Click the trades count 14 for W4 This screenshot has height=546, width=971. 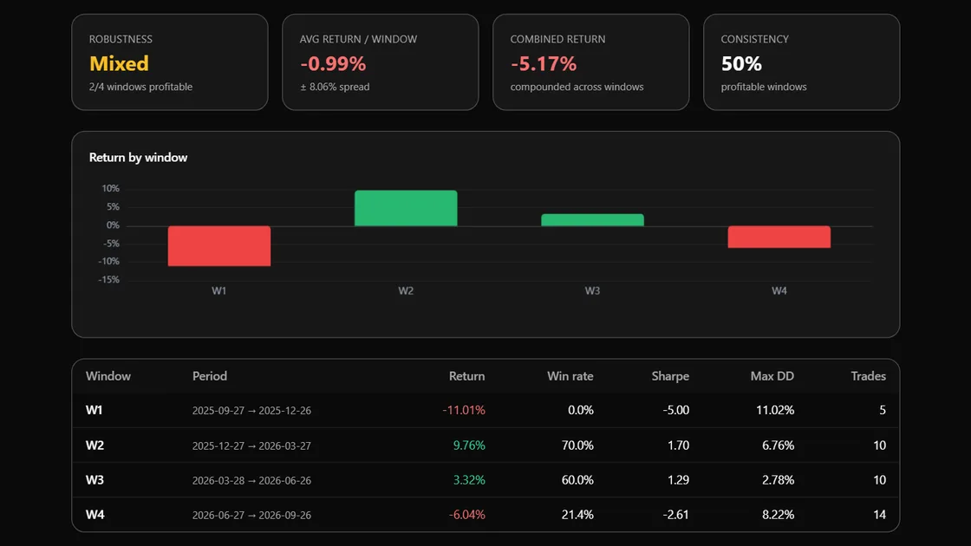pos(879,515)
